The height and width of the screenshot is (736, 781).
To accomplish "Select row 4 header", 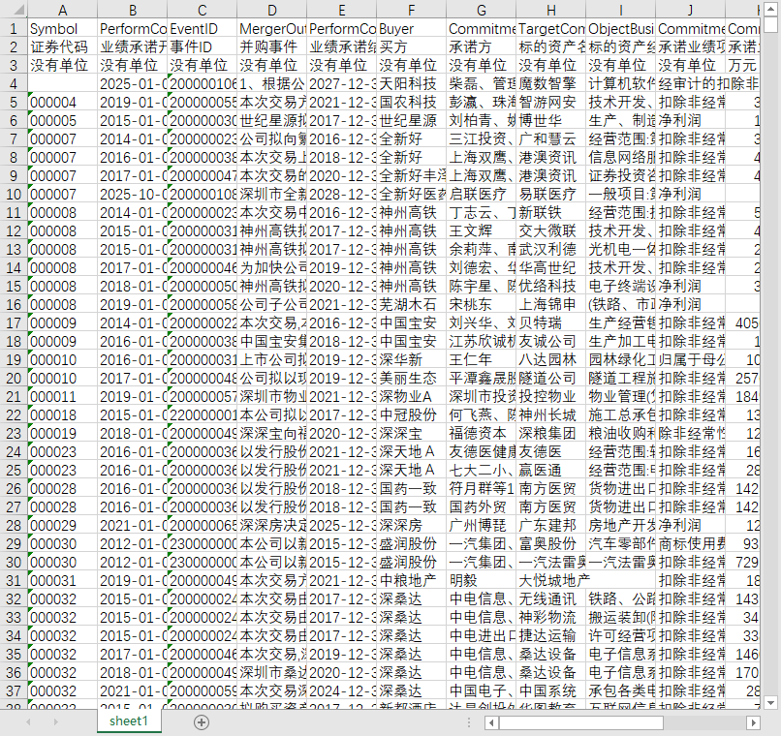I will point(14,83).
